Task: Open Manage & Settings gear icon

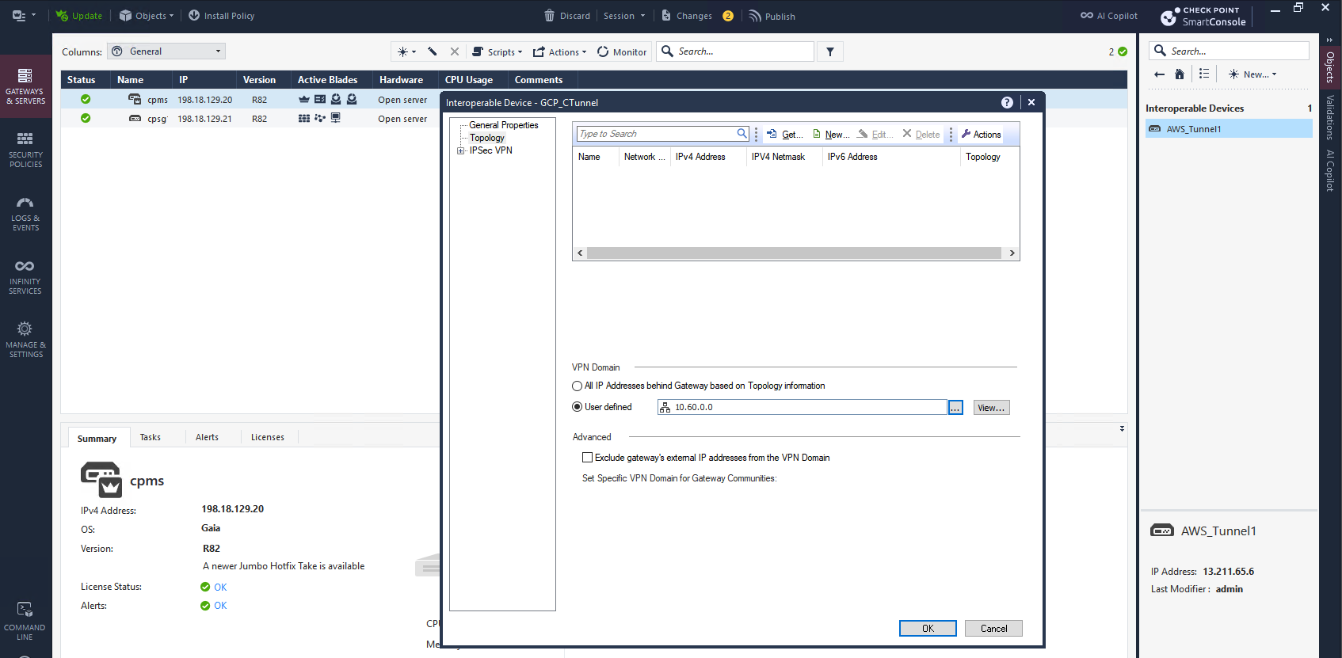Action: pos(25,339)
